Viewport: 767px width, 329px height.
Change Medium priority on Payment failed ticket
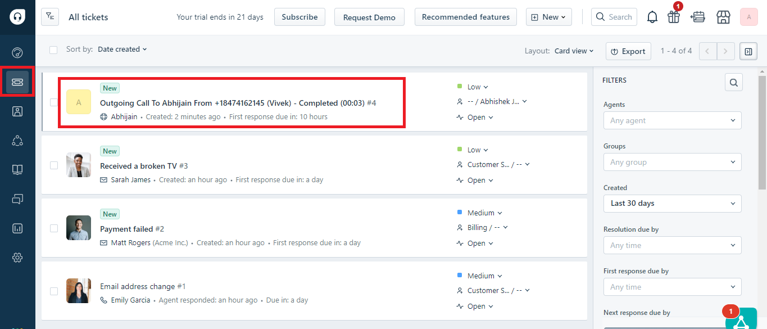(x=479, y=213)
